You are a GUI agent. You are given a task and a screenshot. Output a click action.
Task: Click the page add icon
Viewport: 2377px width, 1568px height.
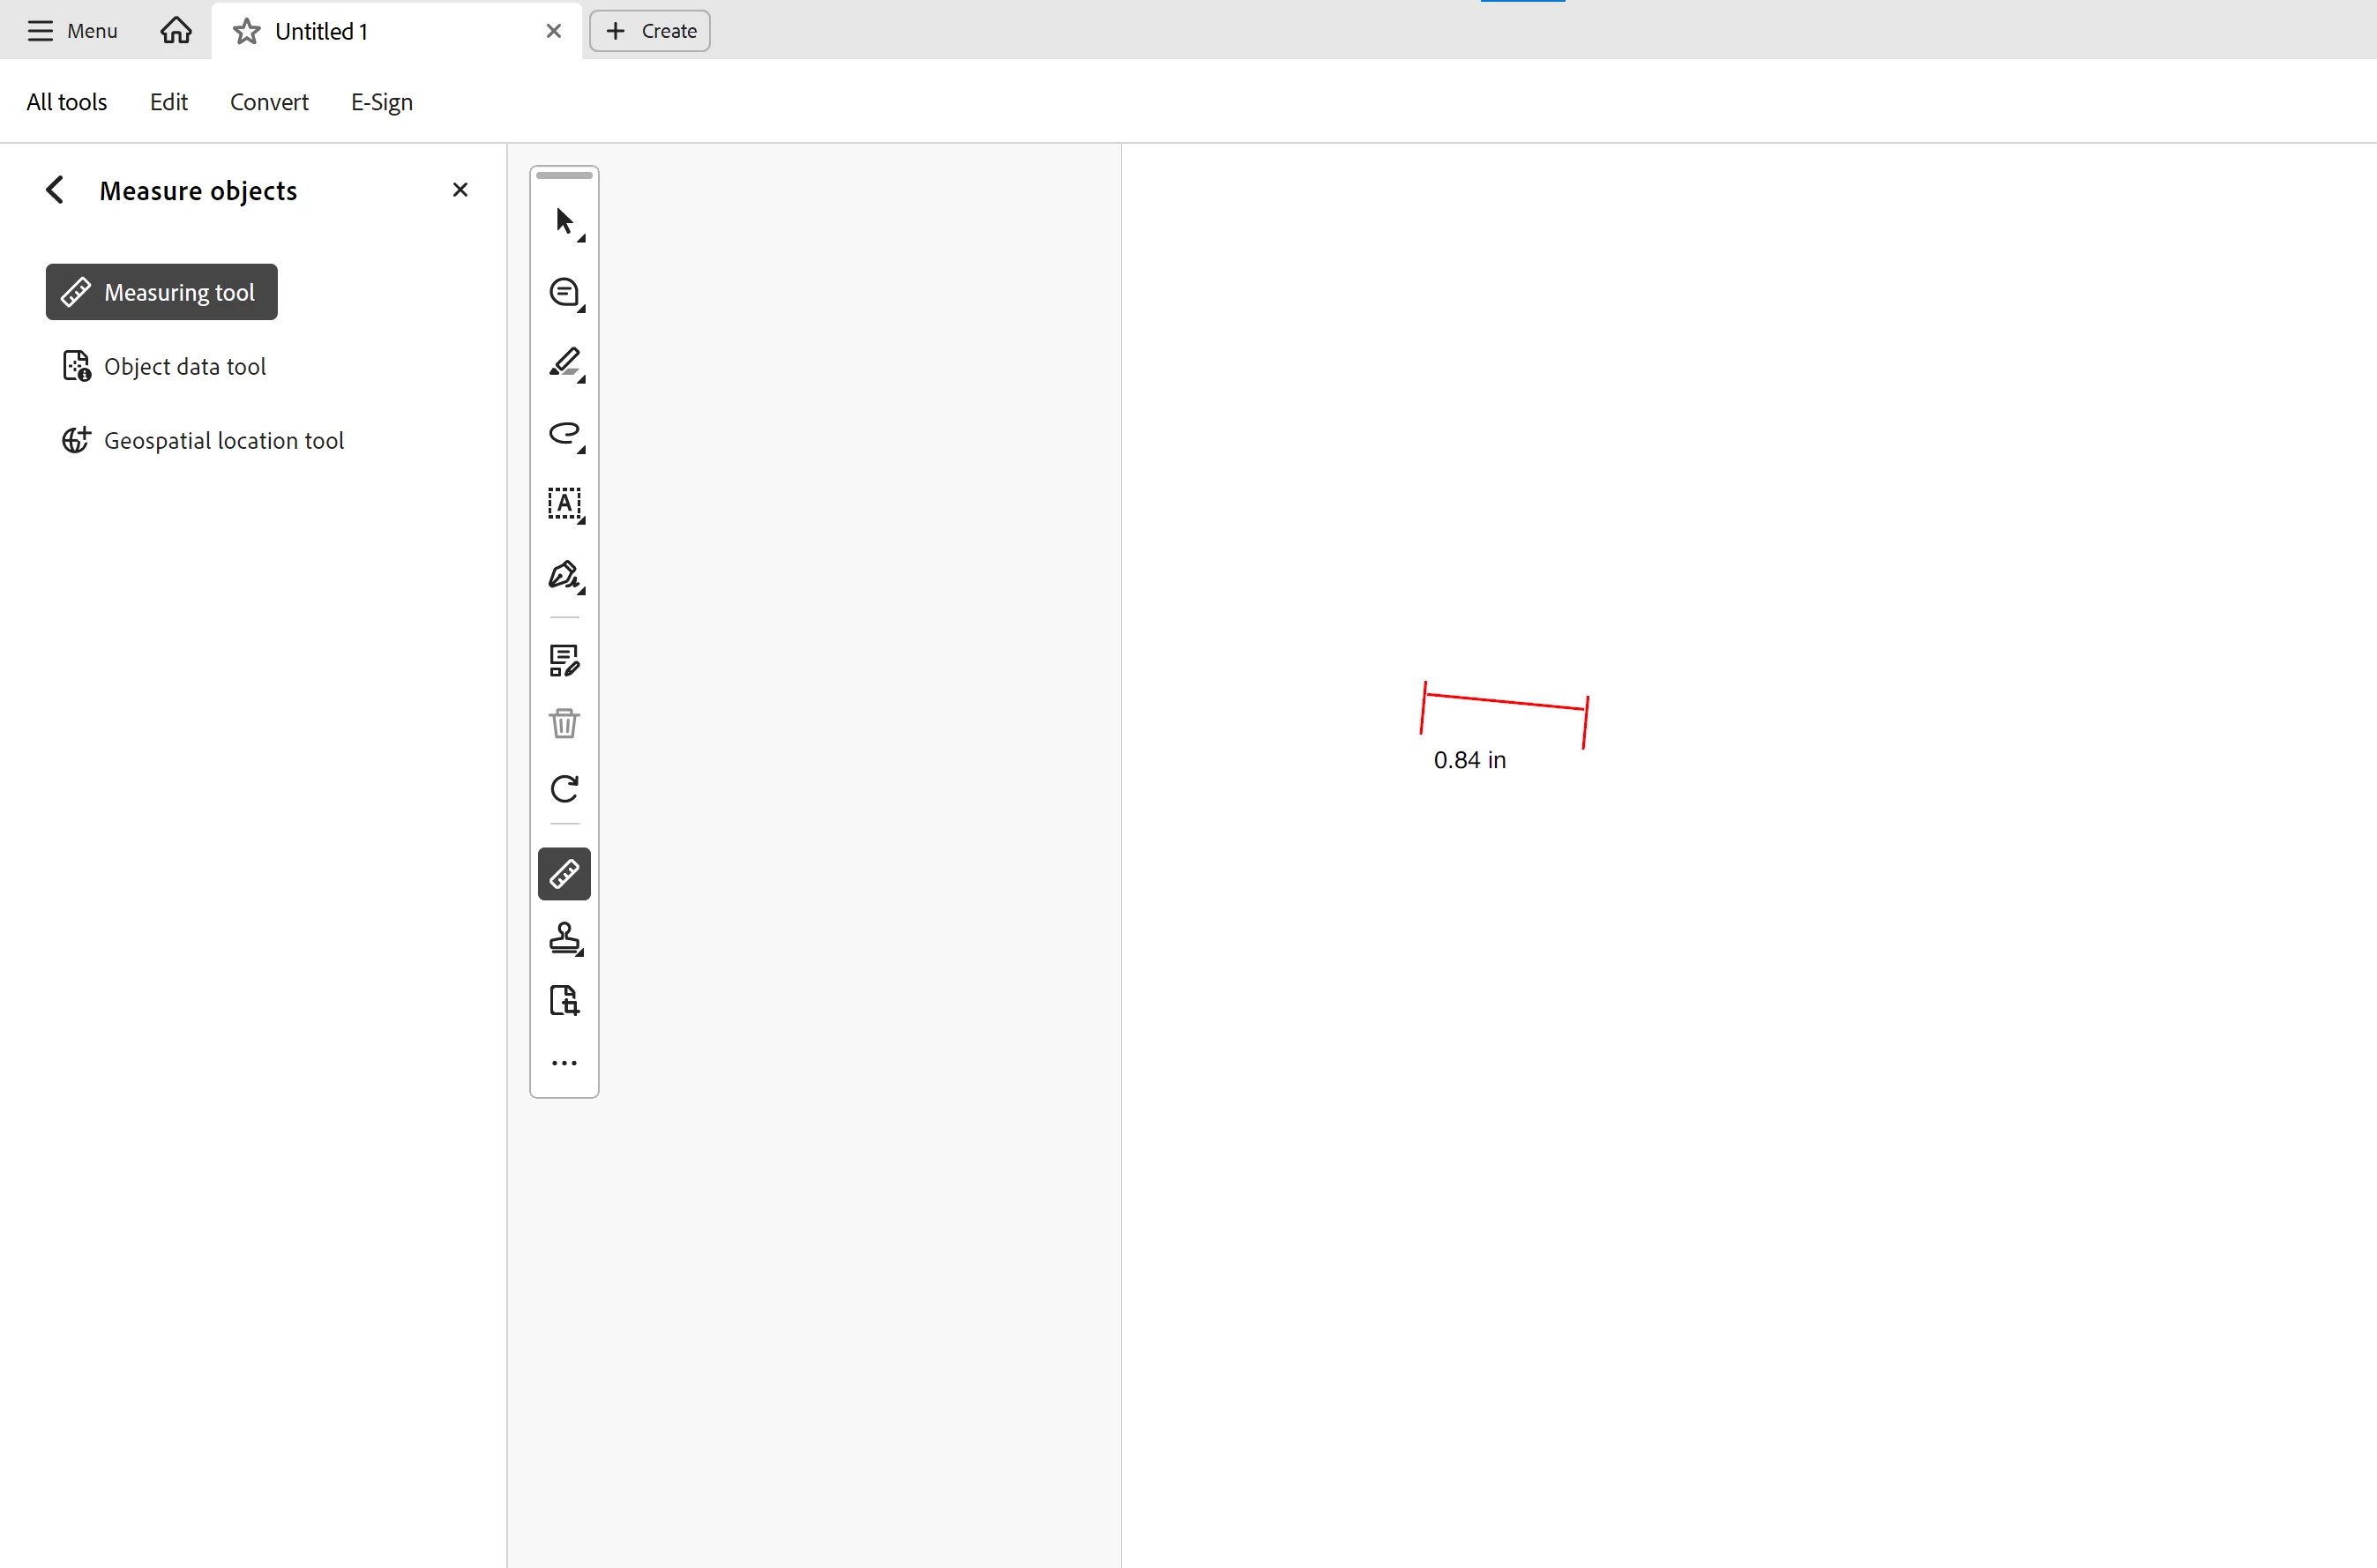coord(564,1000)
